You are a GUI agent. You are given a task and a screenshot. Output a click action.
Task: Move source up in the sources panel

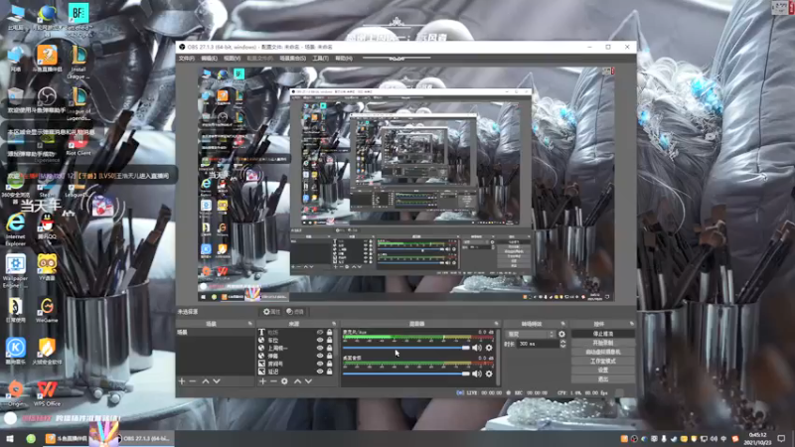tap(297, 381)
